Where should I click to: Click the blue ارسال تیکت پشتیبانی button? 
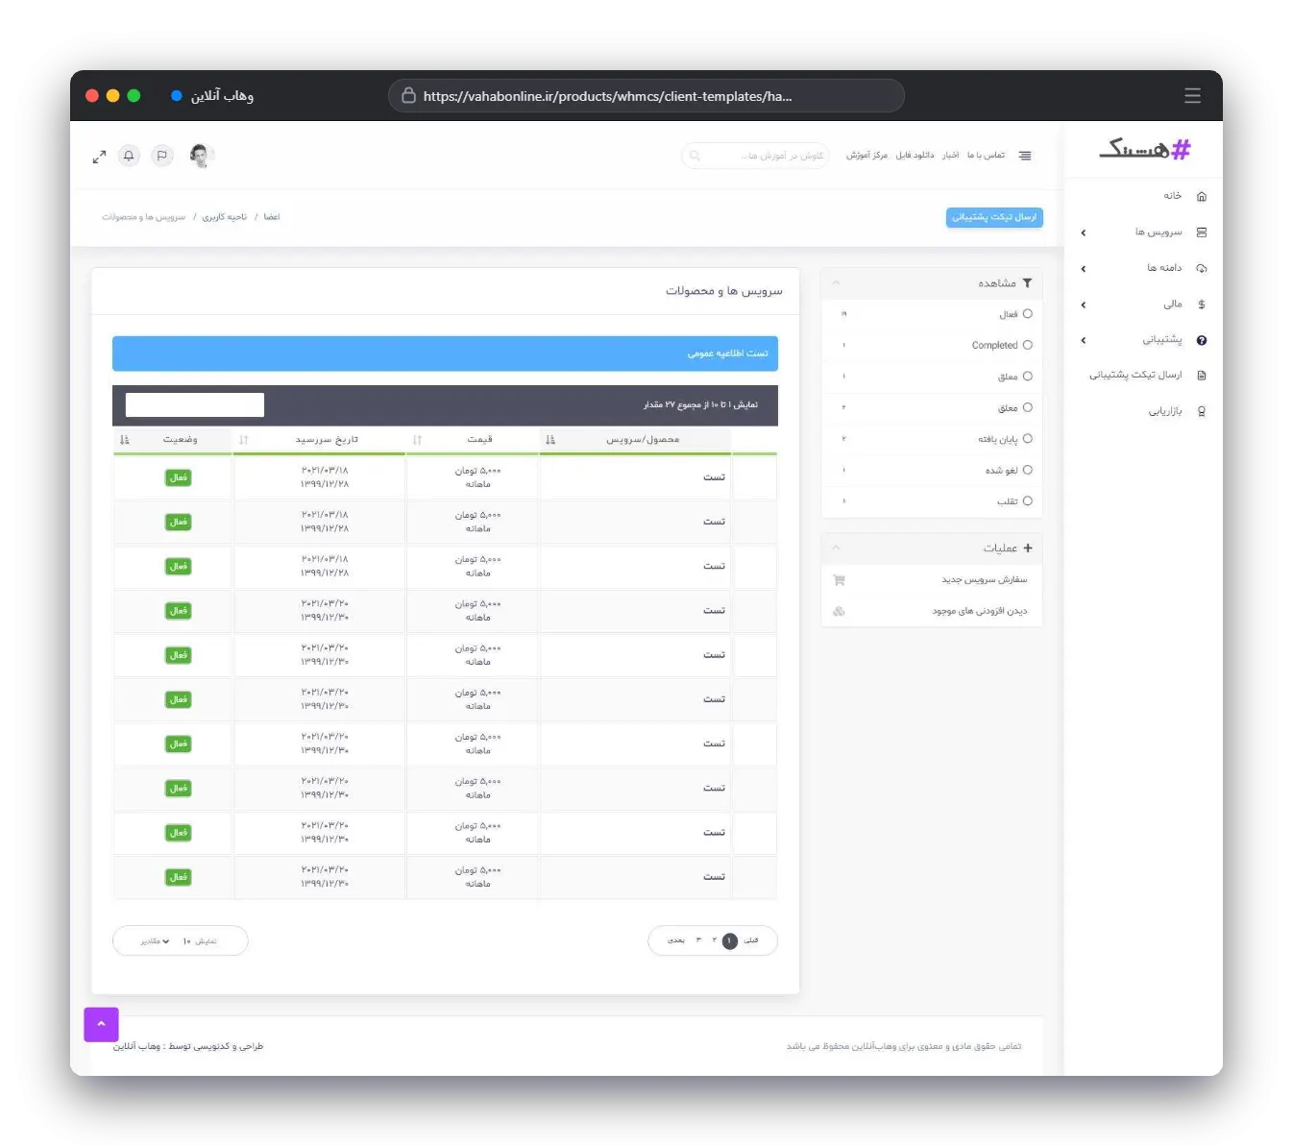pyautogui.click(x=994, y=217)
